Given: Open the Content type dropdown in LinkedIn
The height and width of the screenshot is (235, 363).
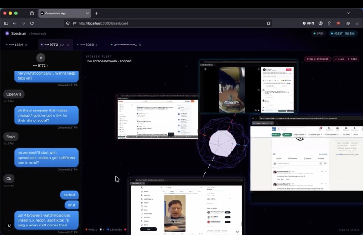Looking at the screenshot, I should [x=315, y=134].
